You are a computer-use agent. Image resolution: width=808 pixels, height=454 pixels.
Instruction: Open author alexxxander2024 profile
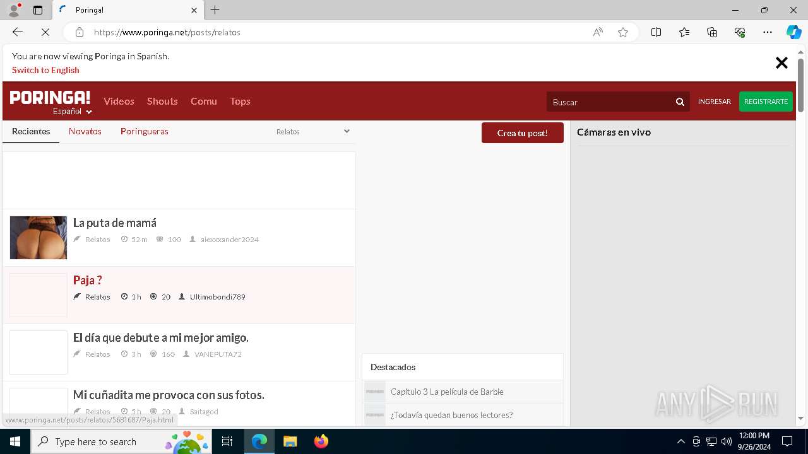tap(230, 240)
